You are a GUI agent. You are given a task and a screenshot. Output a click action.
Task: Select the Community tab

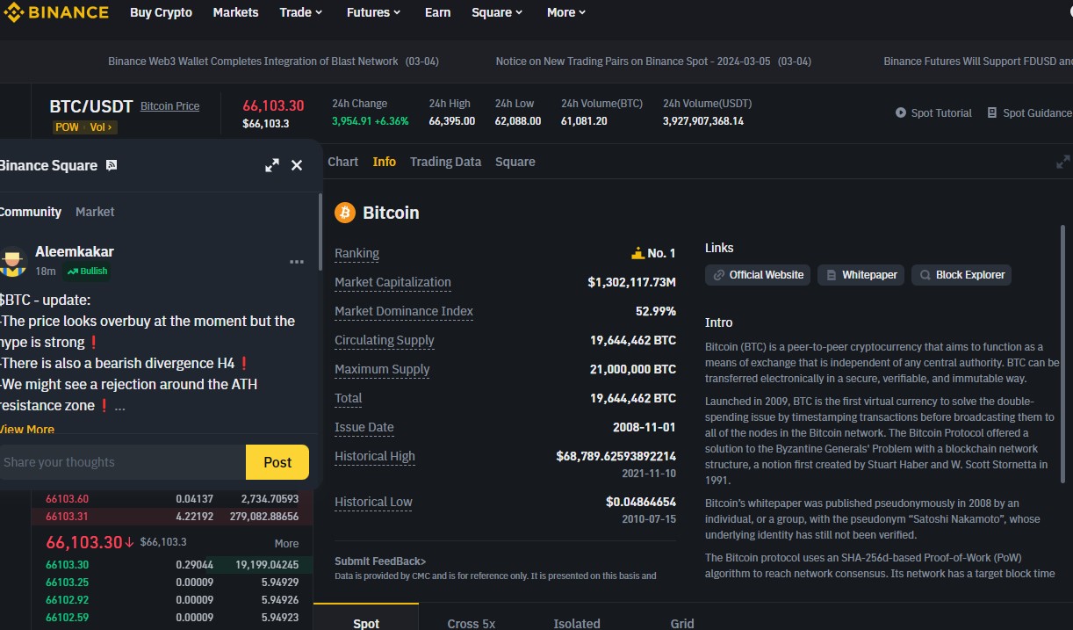[30, 212]
